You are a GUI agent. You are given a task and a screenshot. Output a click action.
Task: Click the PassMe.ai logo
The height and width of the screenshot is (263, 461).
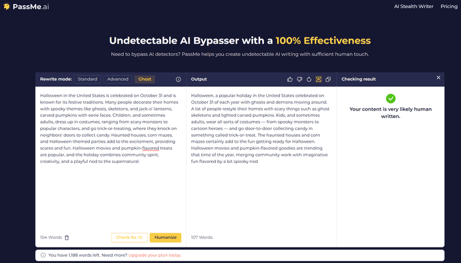pyautogui.click(x=26, y=6)
